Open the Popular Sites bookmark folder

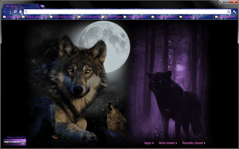tap(11, 17)
